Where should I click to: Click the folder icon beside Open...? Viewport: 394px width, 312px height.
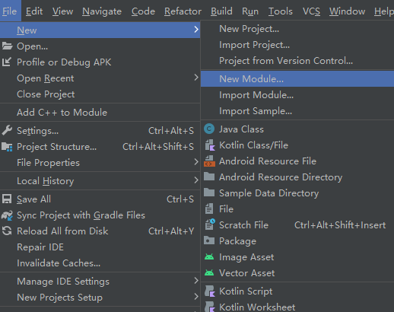point(7,46)
